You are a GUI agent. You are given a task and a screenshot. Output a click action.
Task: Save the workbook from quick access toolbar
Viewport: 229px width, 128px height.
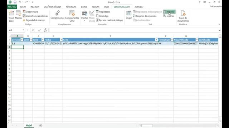point(15,2)
